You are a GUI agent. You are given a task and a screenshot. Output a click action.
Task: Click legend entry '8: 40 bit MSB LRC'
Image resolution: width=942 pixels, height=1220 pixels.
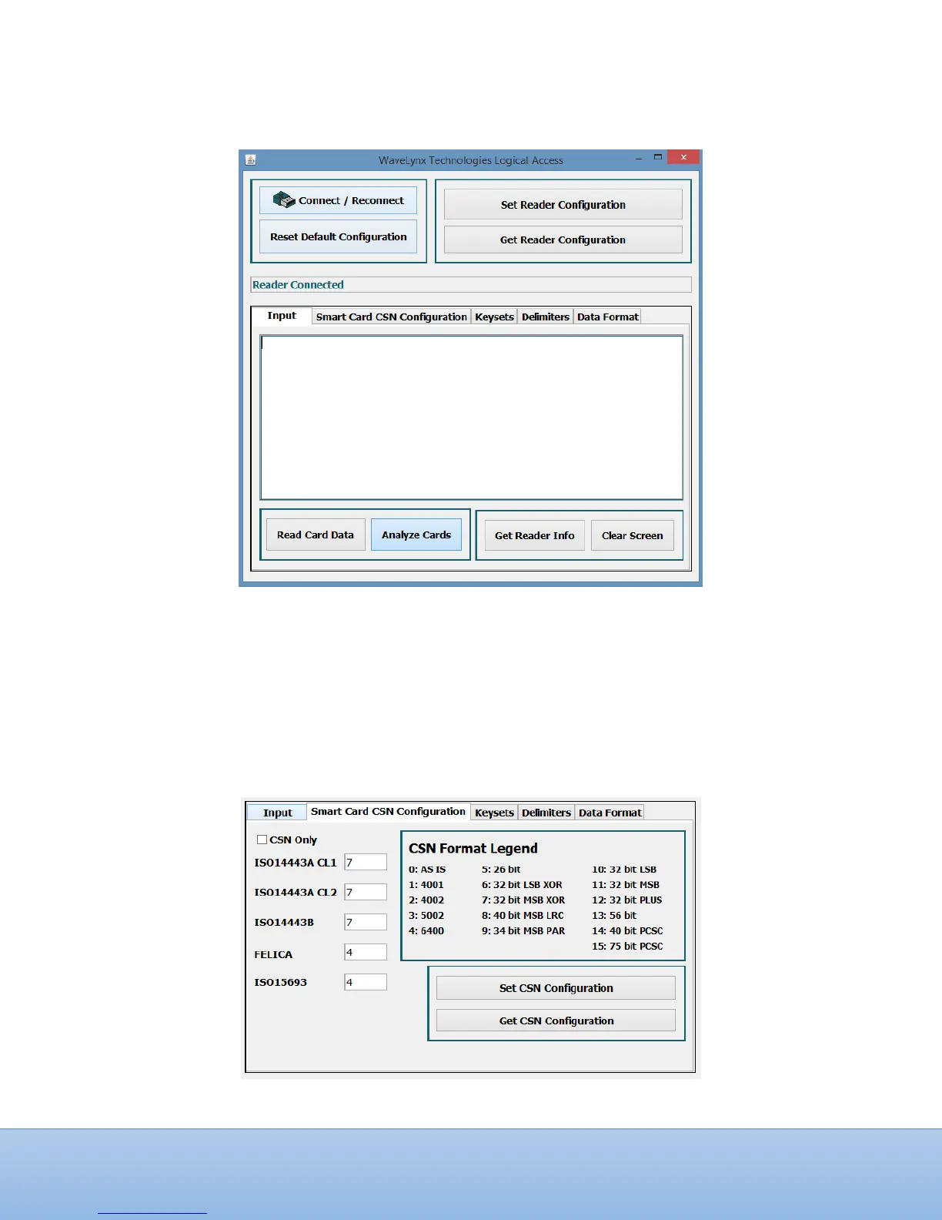[x=523, y=915]
